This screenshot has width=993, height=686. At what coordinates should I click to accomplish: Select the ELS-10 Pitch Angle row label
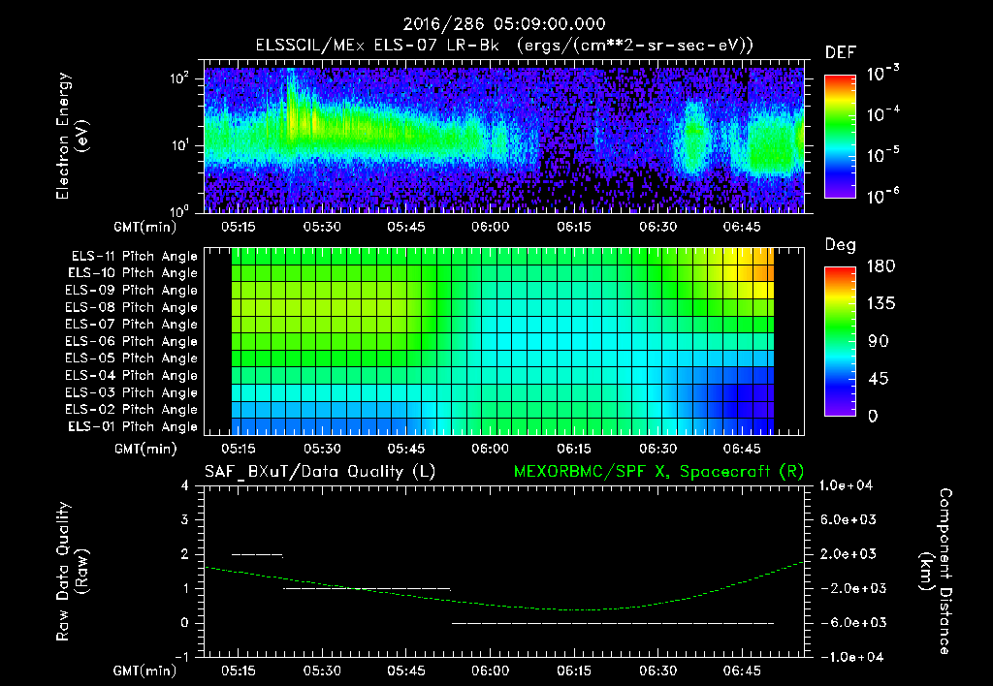click(x=132, y=273)
